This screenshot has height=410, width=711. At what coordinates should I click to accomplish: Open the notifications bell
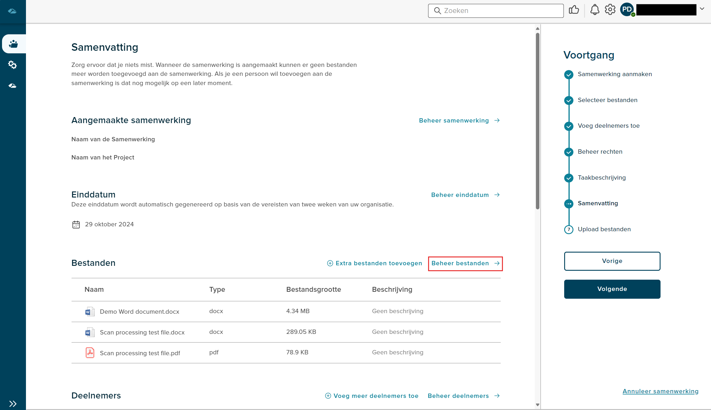click(595, 10)
